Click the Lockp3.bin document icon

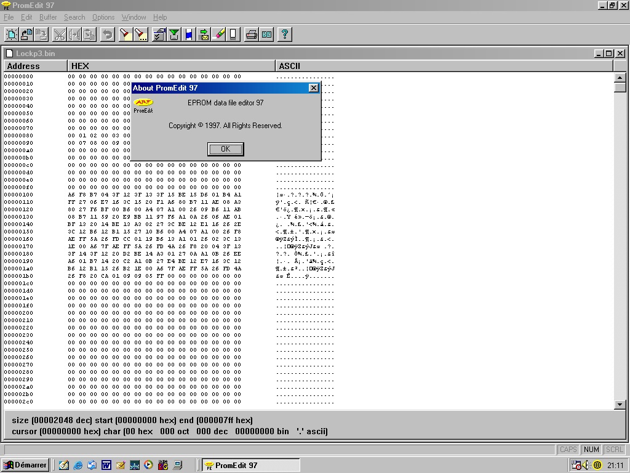coord(9,54)
